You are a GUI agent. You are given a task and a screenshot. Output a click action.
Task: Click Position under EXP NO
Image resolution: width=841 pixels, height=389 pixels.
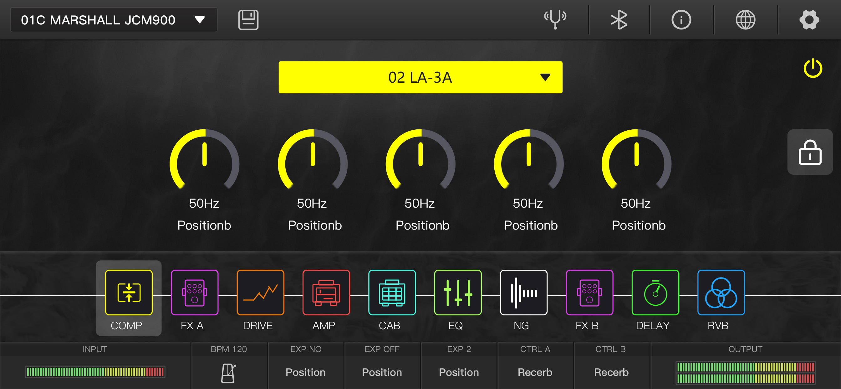pyautogui.click(x=306, y=372)
